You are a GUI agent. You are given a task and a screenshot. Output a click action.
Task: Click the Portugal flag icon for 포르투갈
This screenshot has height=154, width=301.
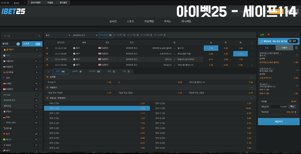click(x=4, y=72)
